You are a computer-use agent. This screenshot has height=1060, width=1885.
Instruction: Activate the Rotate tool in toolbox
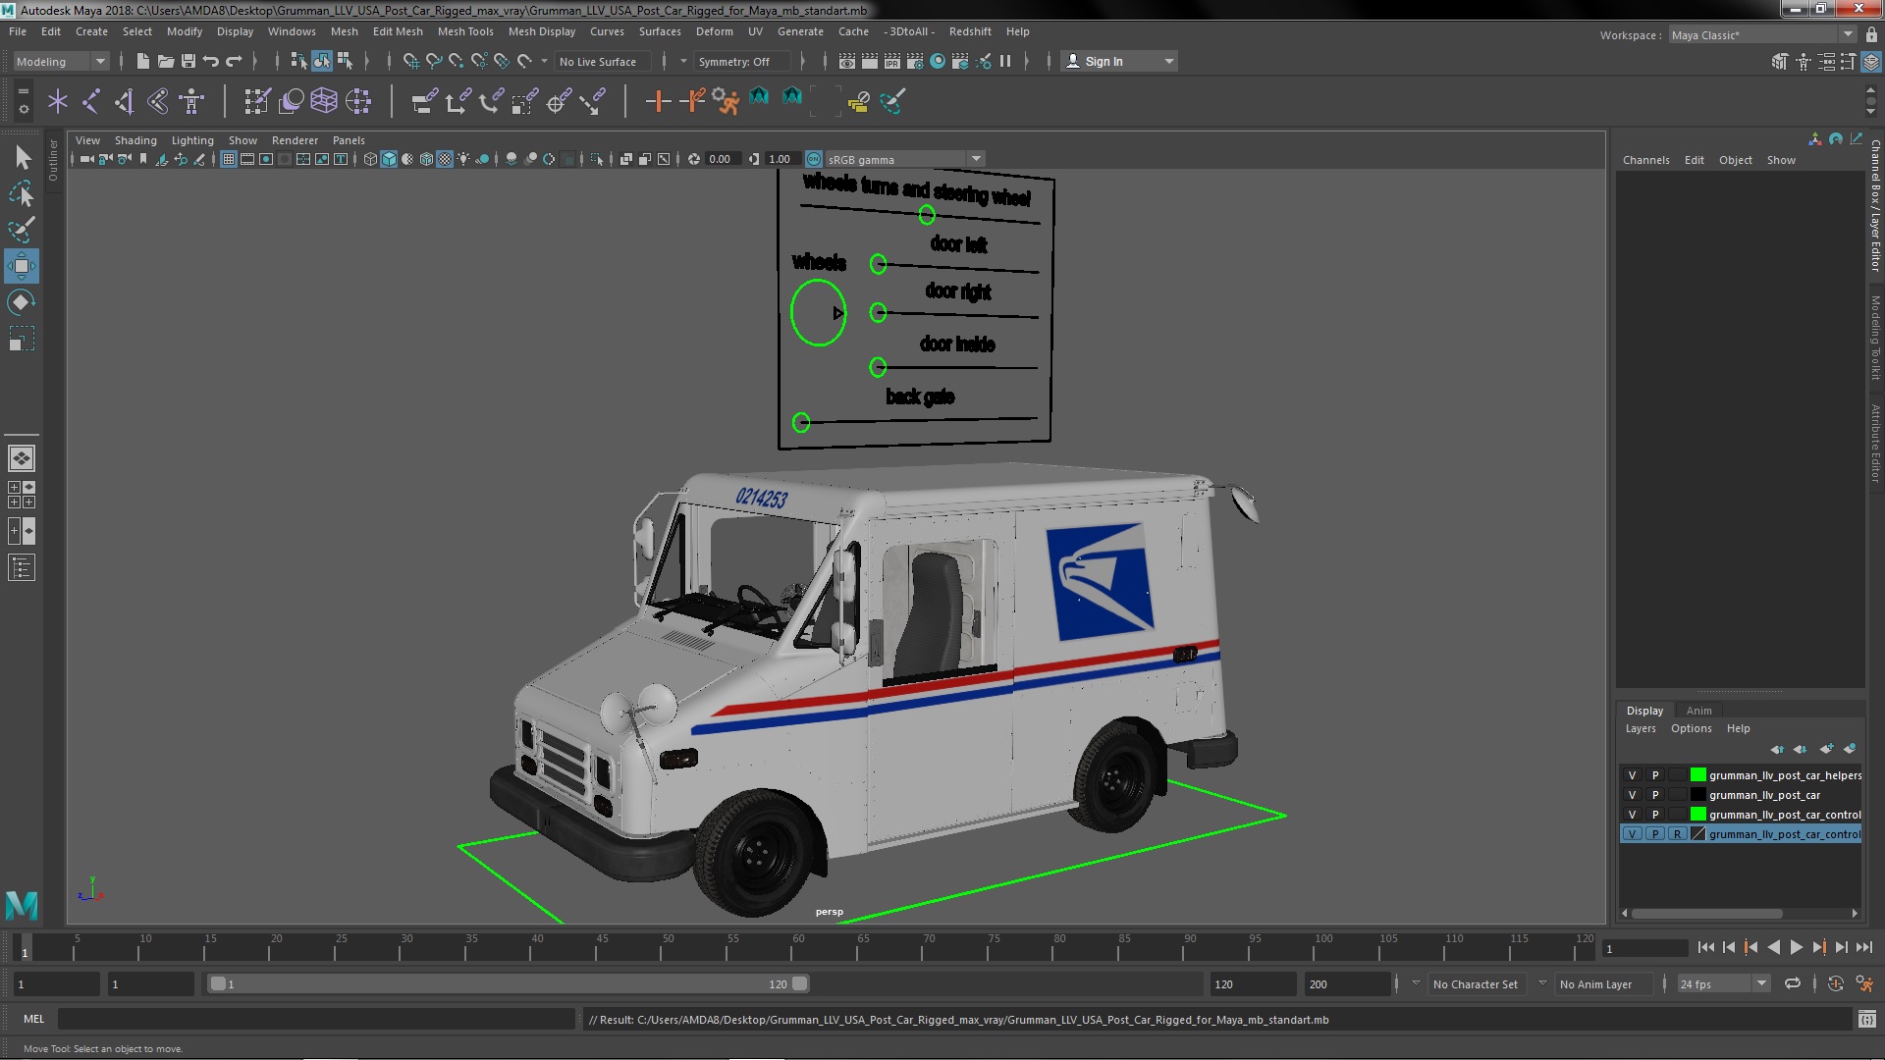(22, 302)
